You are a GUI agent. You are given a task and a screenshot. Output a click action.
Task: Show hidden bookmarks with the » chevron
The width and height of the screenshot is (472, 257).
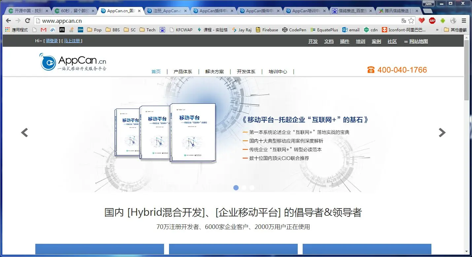(x=437, y=30)
